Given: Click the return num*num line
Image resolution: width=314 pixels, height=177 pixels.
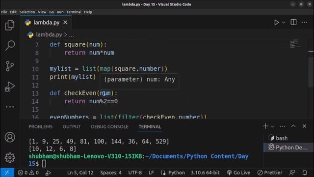Looking at the screenshot, I should pyautogui.click(x=89, y=53).
